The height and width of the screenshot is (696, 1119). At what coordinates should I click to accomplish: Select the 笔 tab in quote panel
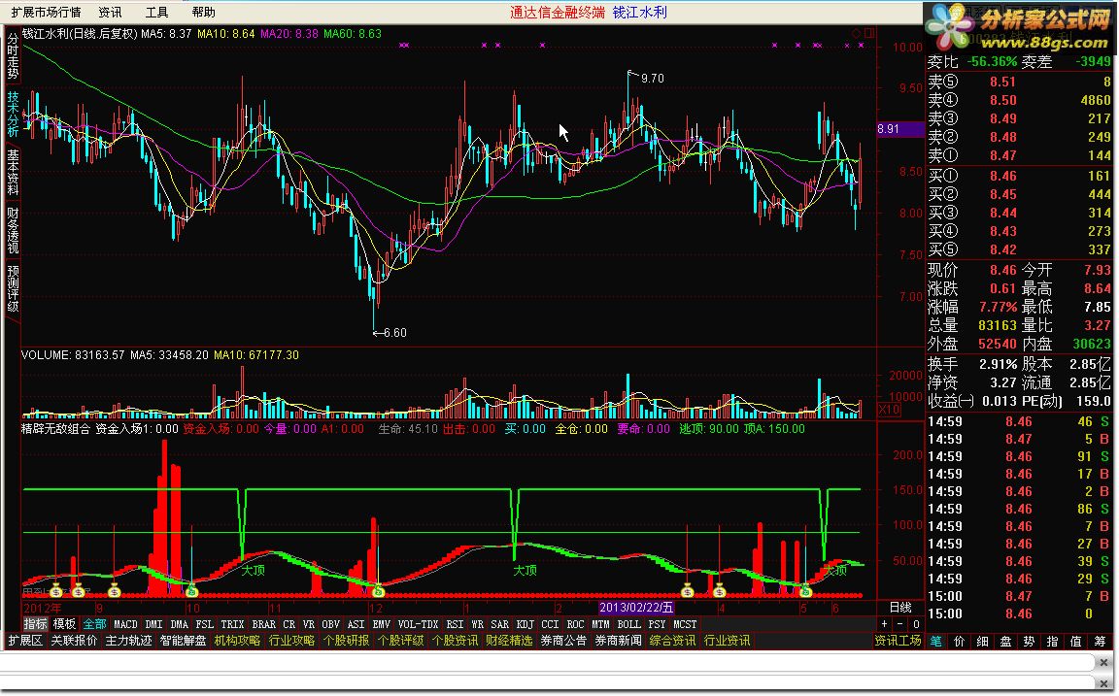(935, 641)
